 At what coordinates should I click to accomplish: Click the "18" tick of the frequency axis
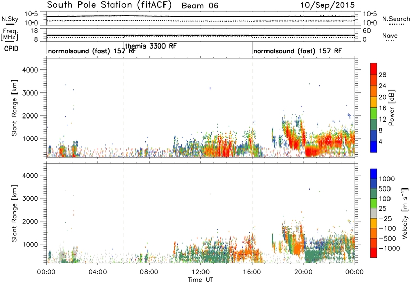click(34, 31)
